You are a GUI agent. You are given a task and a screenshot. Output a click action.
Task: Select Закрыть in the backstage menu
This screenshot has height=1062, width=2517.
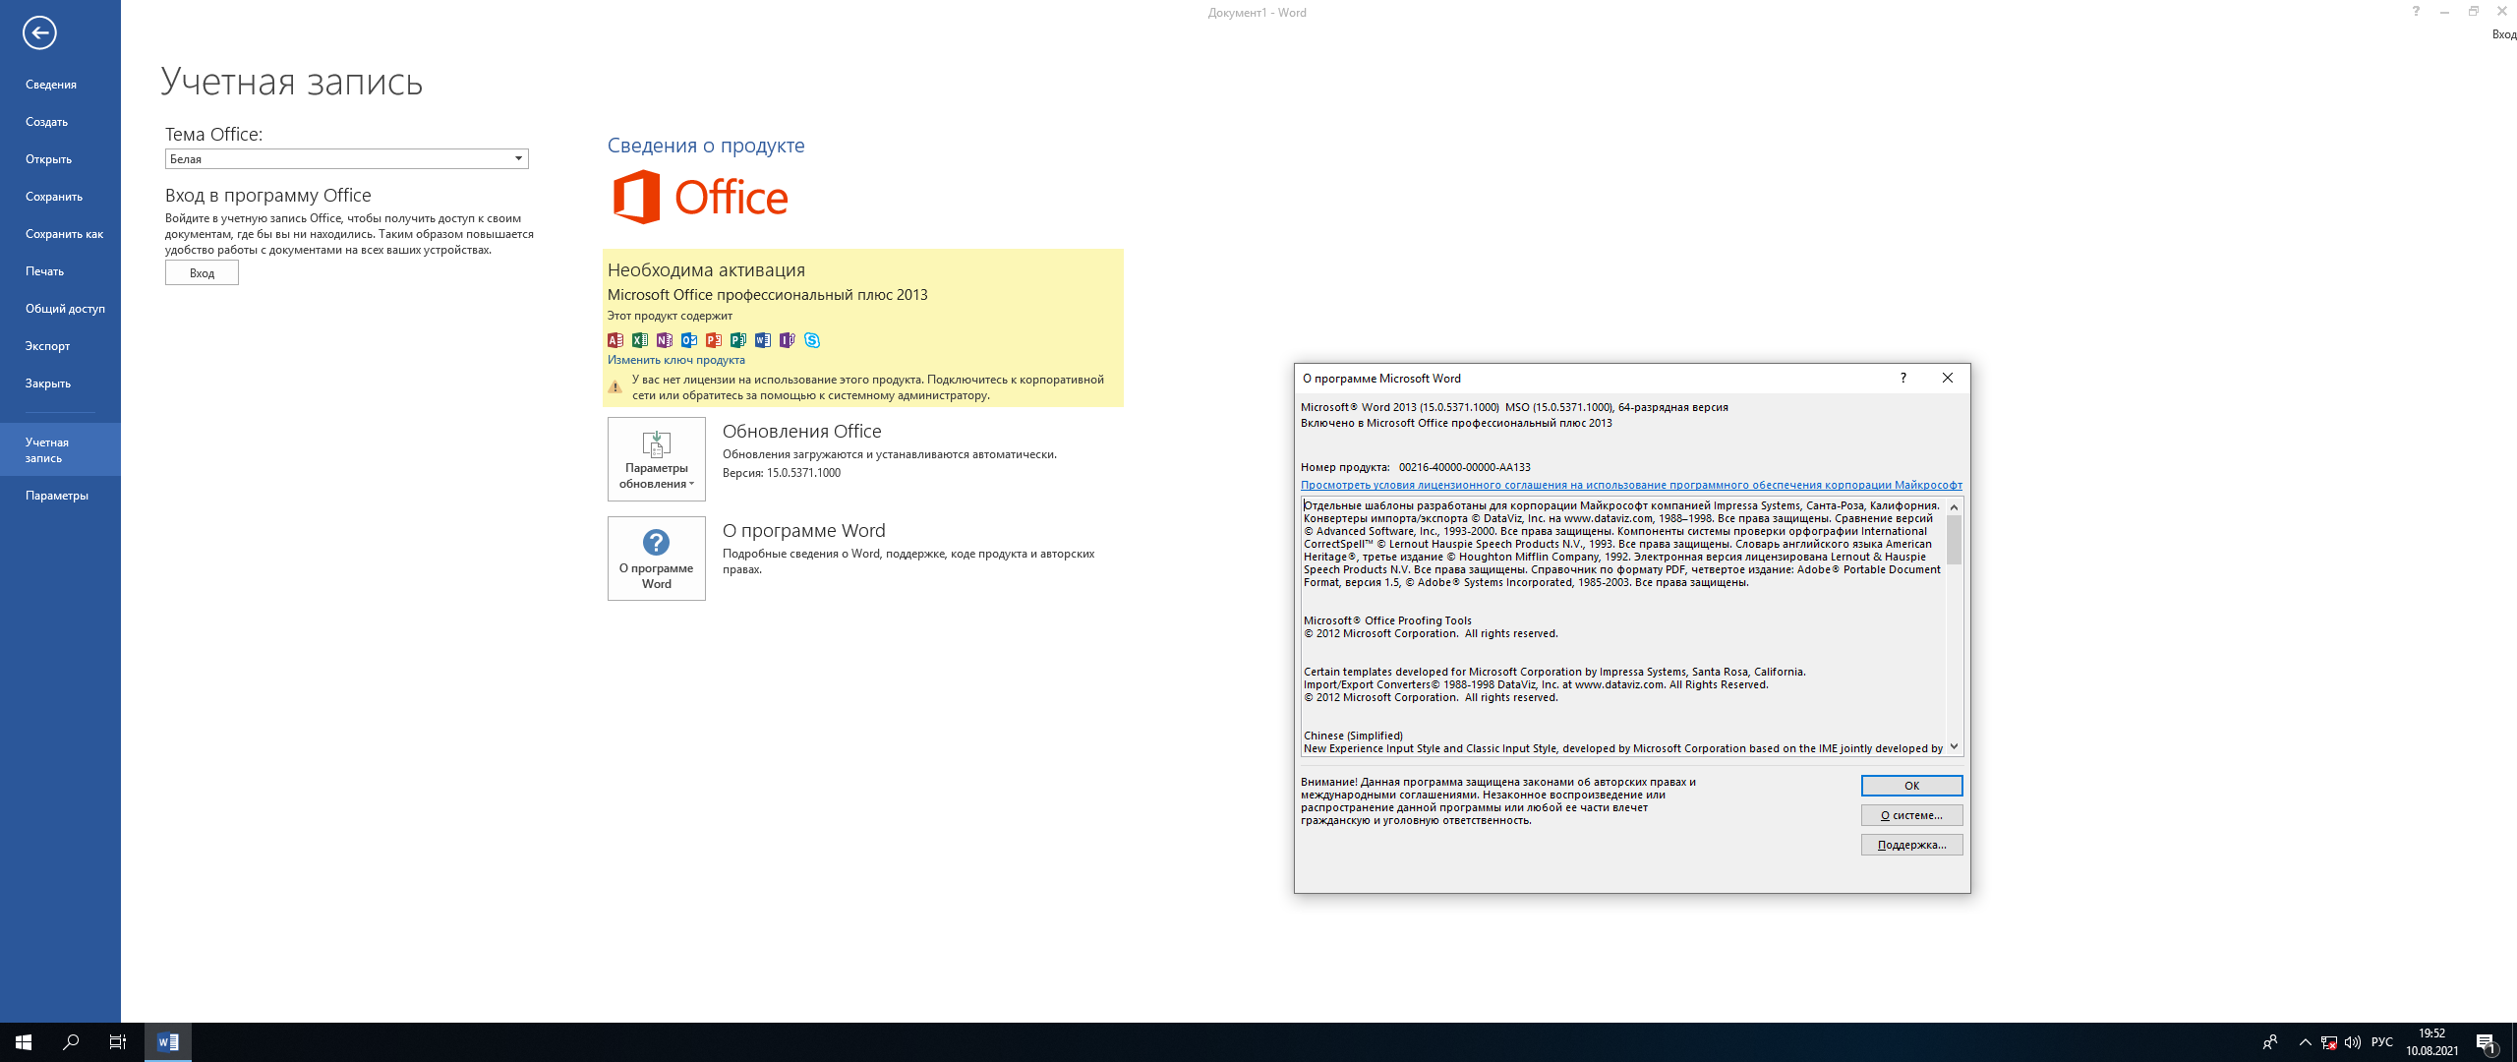tap(60, 383)
